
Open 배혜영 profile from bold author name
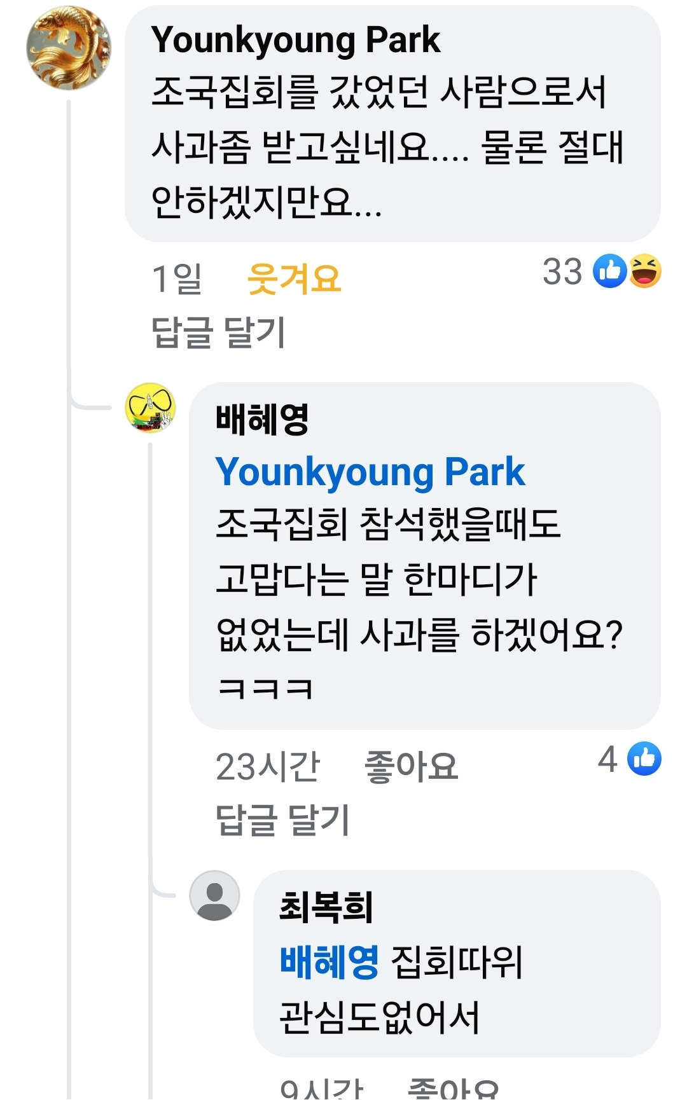262,420
